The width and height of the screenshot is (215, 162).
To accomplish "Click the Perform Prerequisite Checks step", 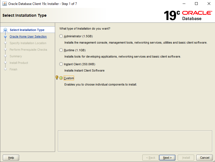I will [28, 50].
